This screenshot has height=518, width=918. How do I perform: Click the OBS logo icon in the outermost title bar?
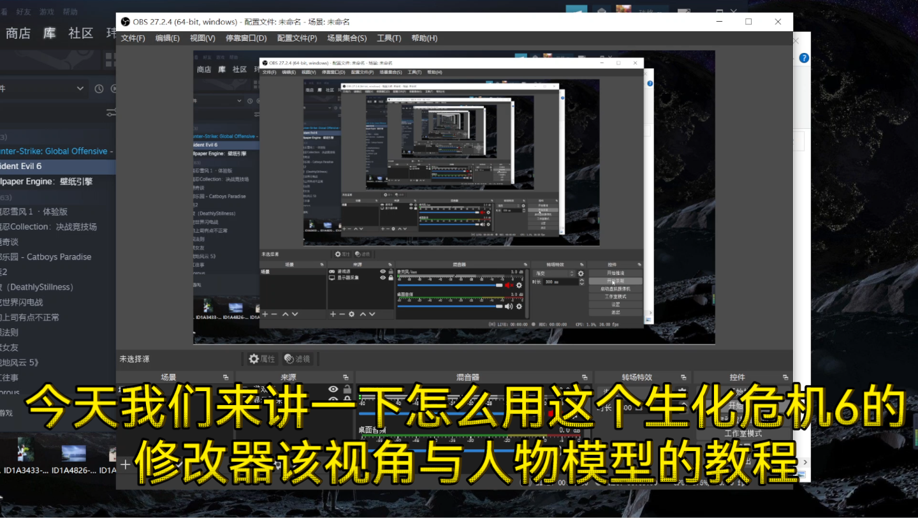coord(125,22)
